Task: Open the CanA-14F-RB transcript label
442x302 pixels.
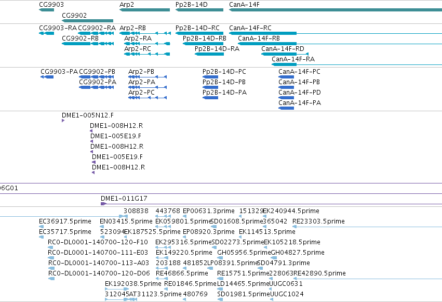Action: click(x=259, y=38)
